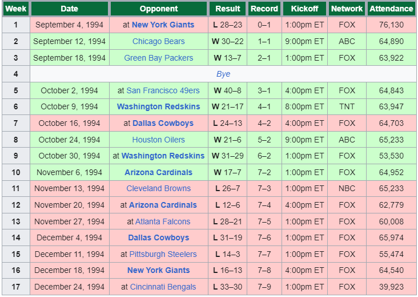
Task: Open the Cincinnati Bengals link
Action: pyautogui.click(x=163, y=287)
